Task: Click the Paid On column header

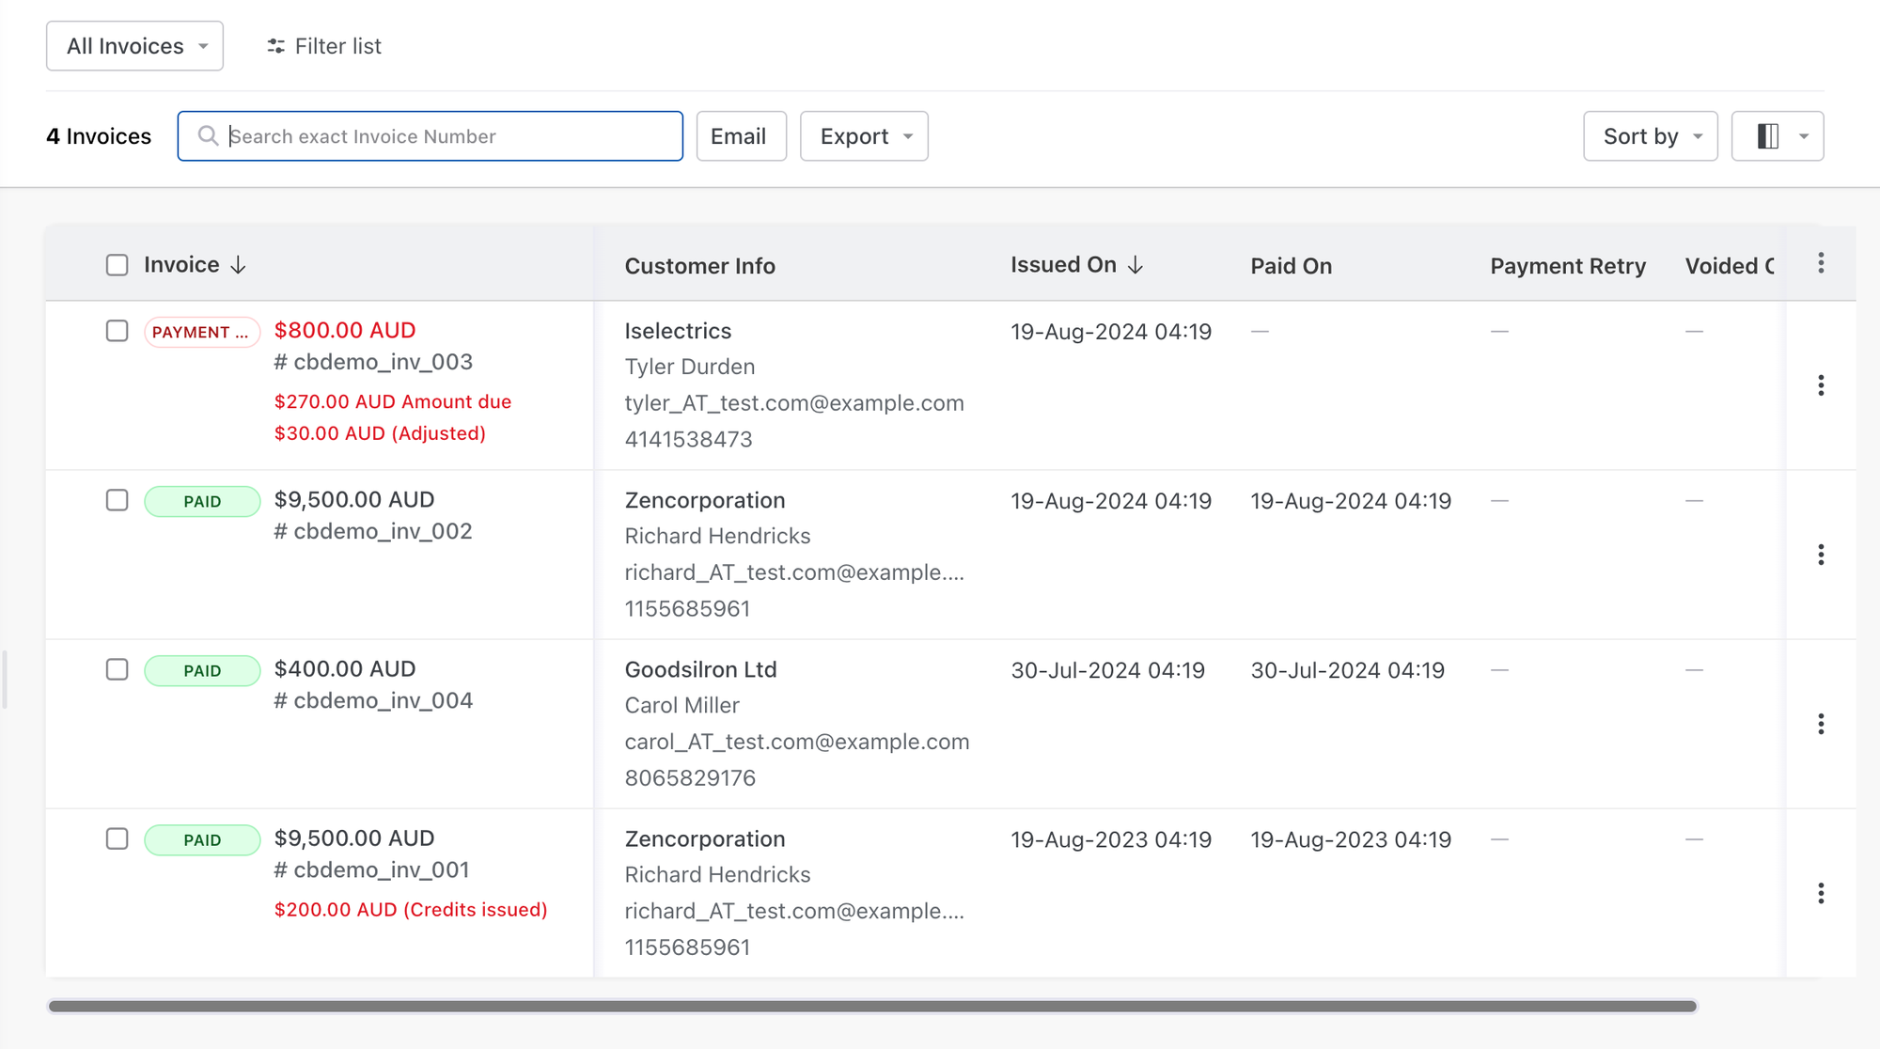Action: (x=1291, y=266)
